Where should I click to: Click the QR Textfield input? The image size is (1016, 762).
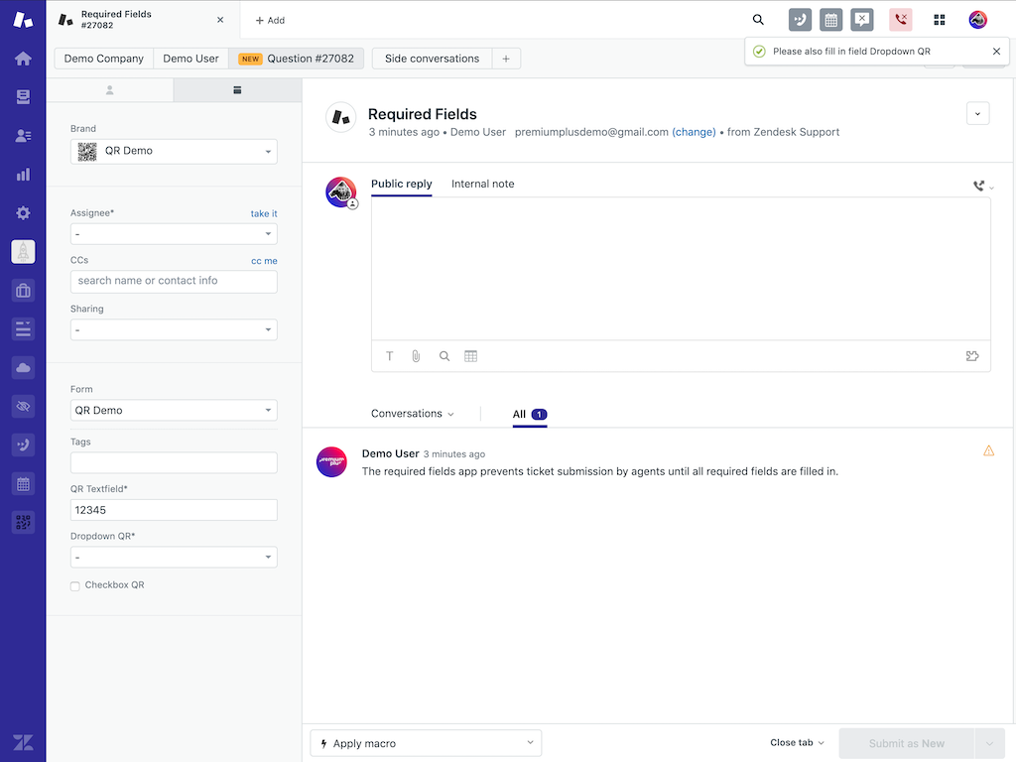pyautogui.click(x=174, y=510)
